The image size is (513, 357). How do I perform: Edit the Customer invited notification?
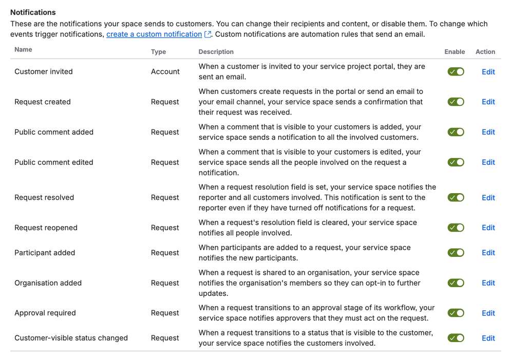488,72
